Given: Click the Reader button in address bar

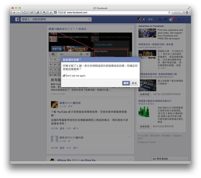Looking at the screenshot, I should [x=177, y=12].
